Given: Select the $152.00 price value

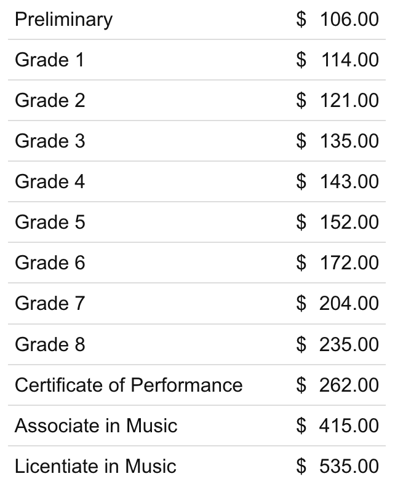Looking at the screenshot, I should 337,223.
